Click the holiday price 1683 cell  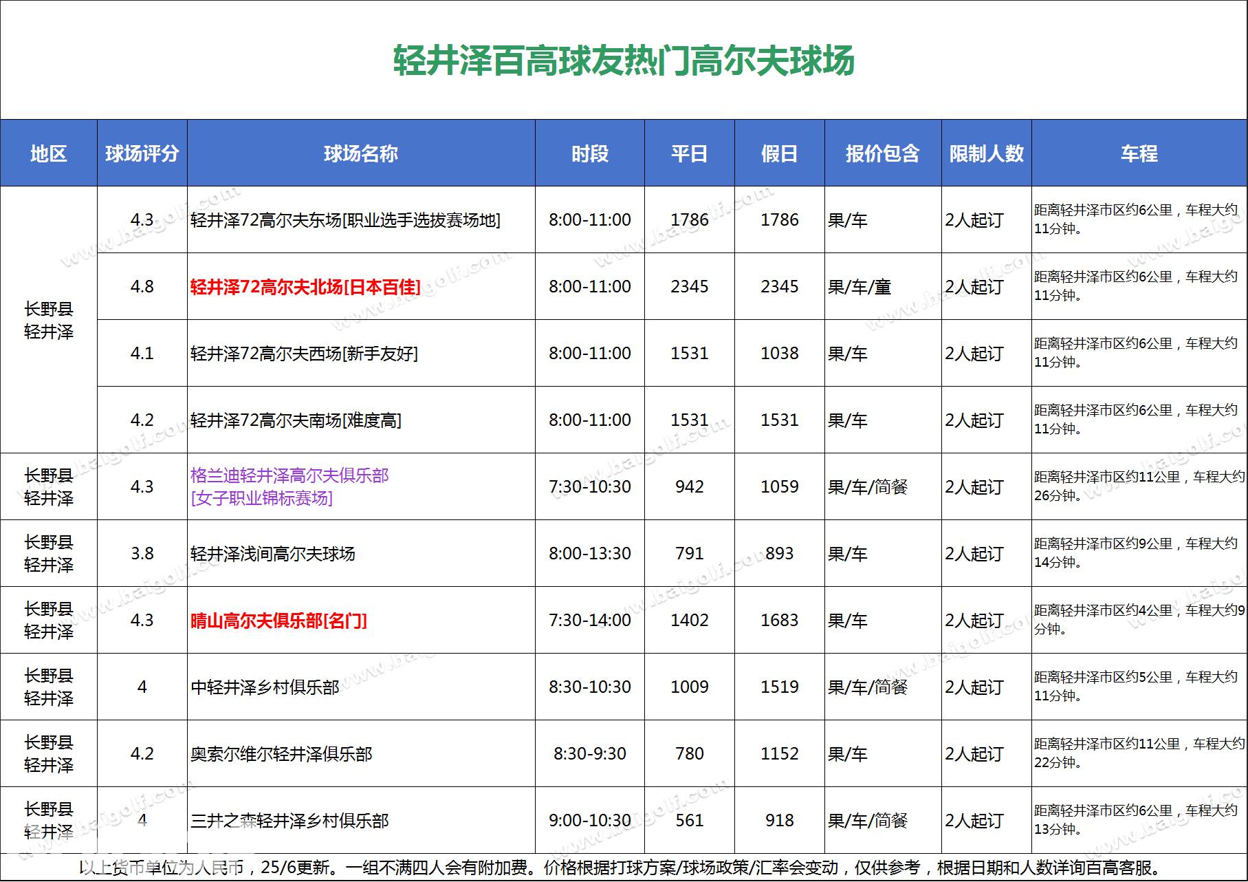(779, 621)
